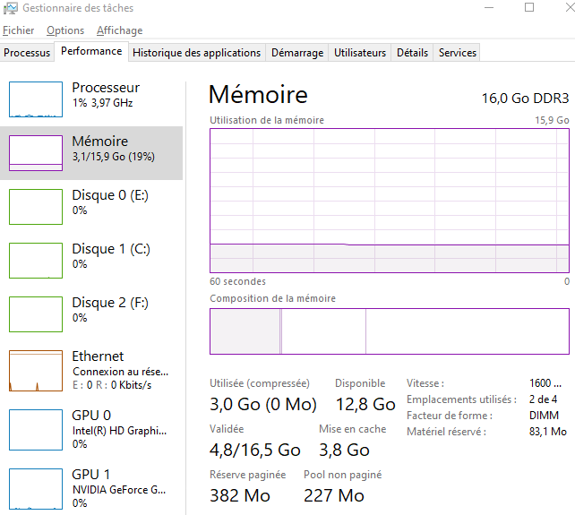
Task: Click the 83,1 Mo Matériel réservé value
Action: pos(548,432)
